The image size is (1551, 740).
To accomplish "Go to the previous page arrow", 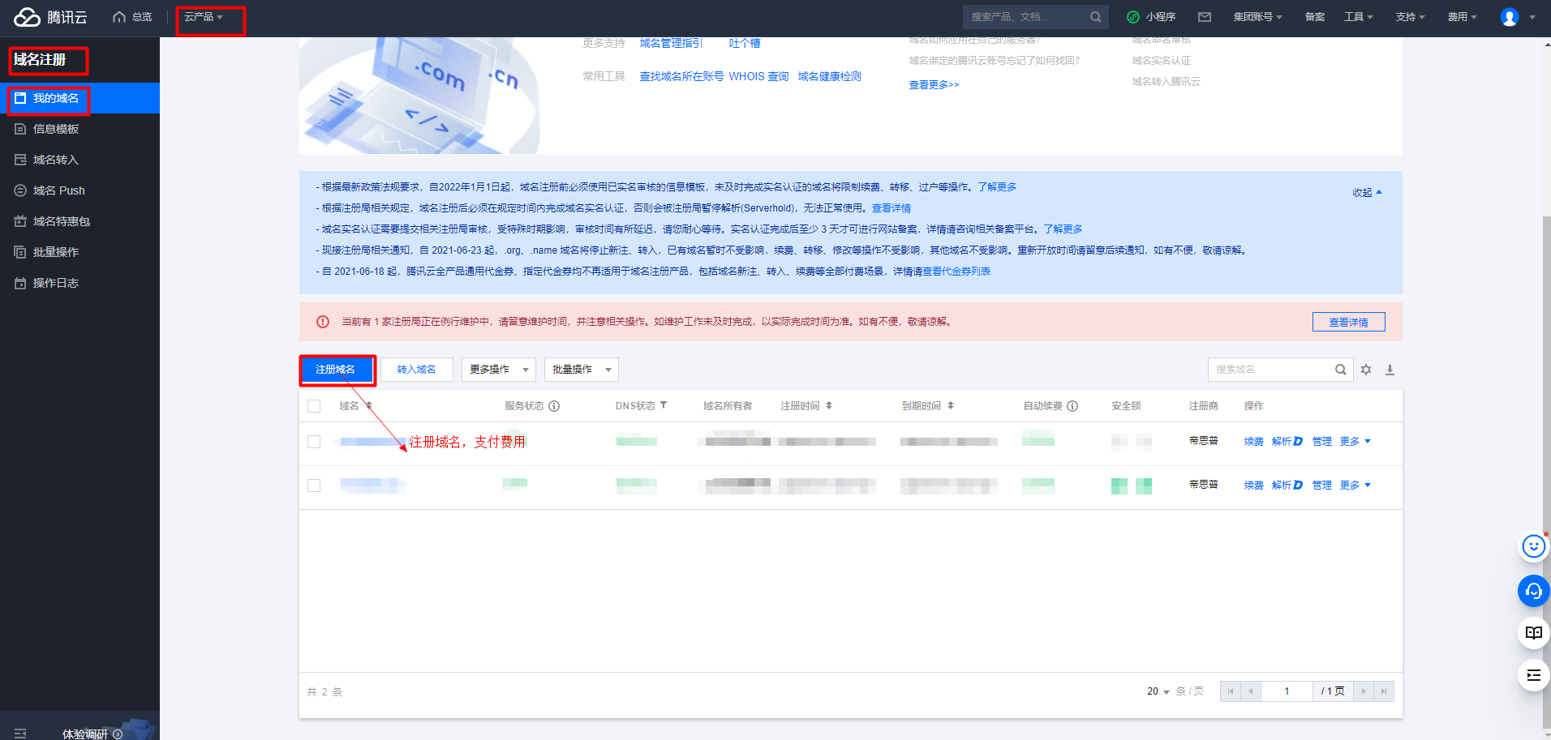I will click(x=1251, y=691).
